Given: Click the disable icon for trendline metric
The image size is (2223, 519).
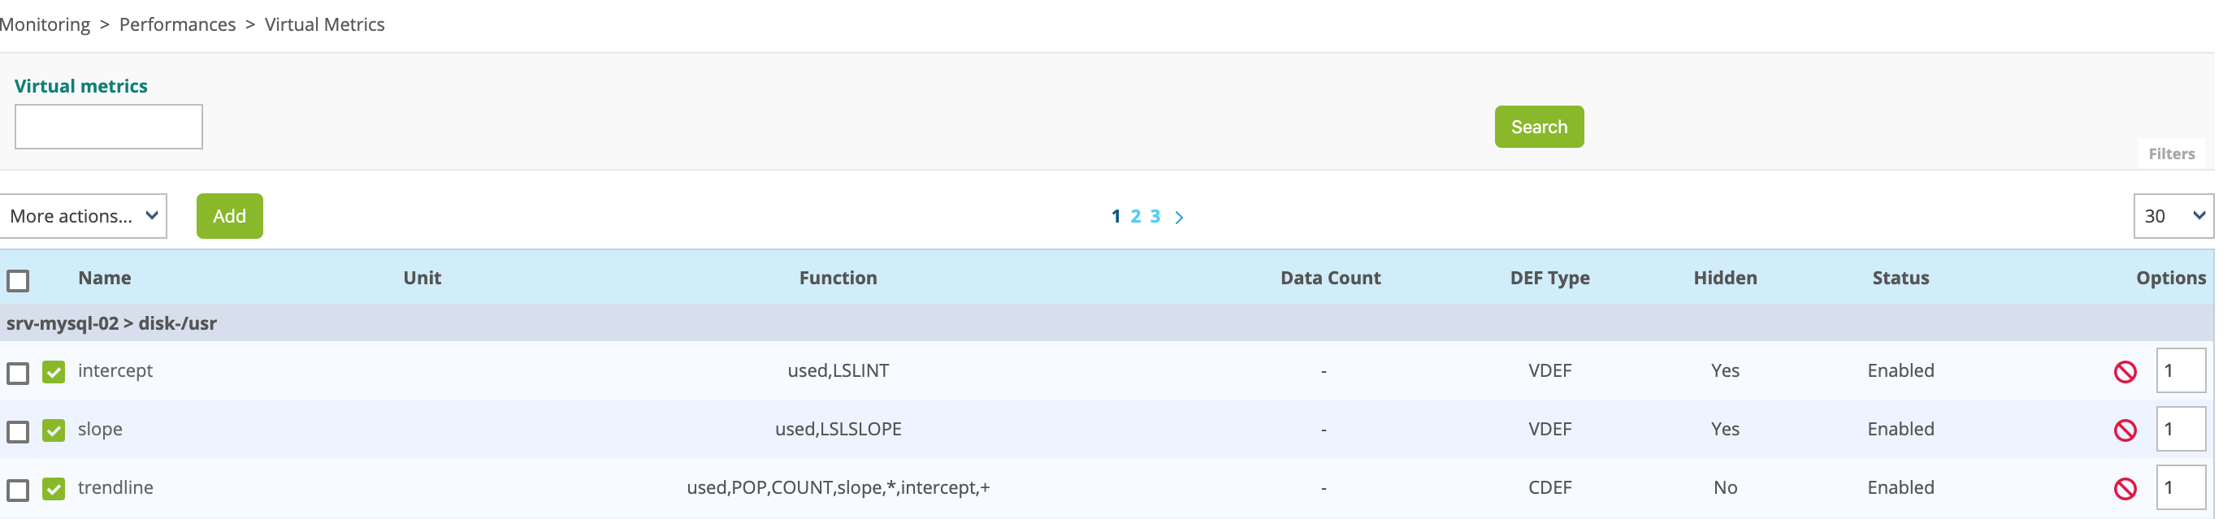Looking at the screenshot, I should tap(2125, 489).
